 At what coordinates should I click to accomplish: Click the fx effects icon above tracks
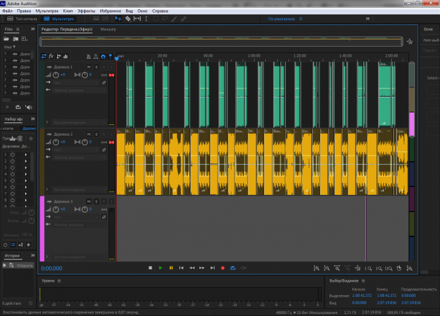point(51,57)
